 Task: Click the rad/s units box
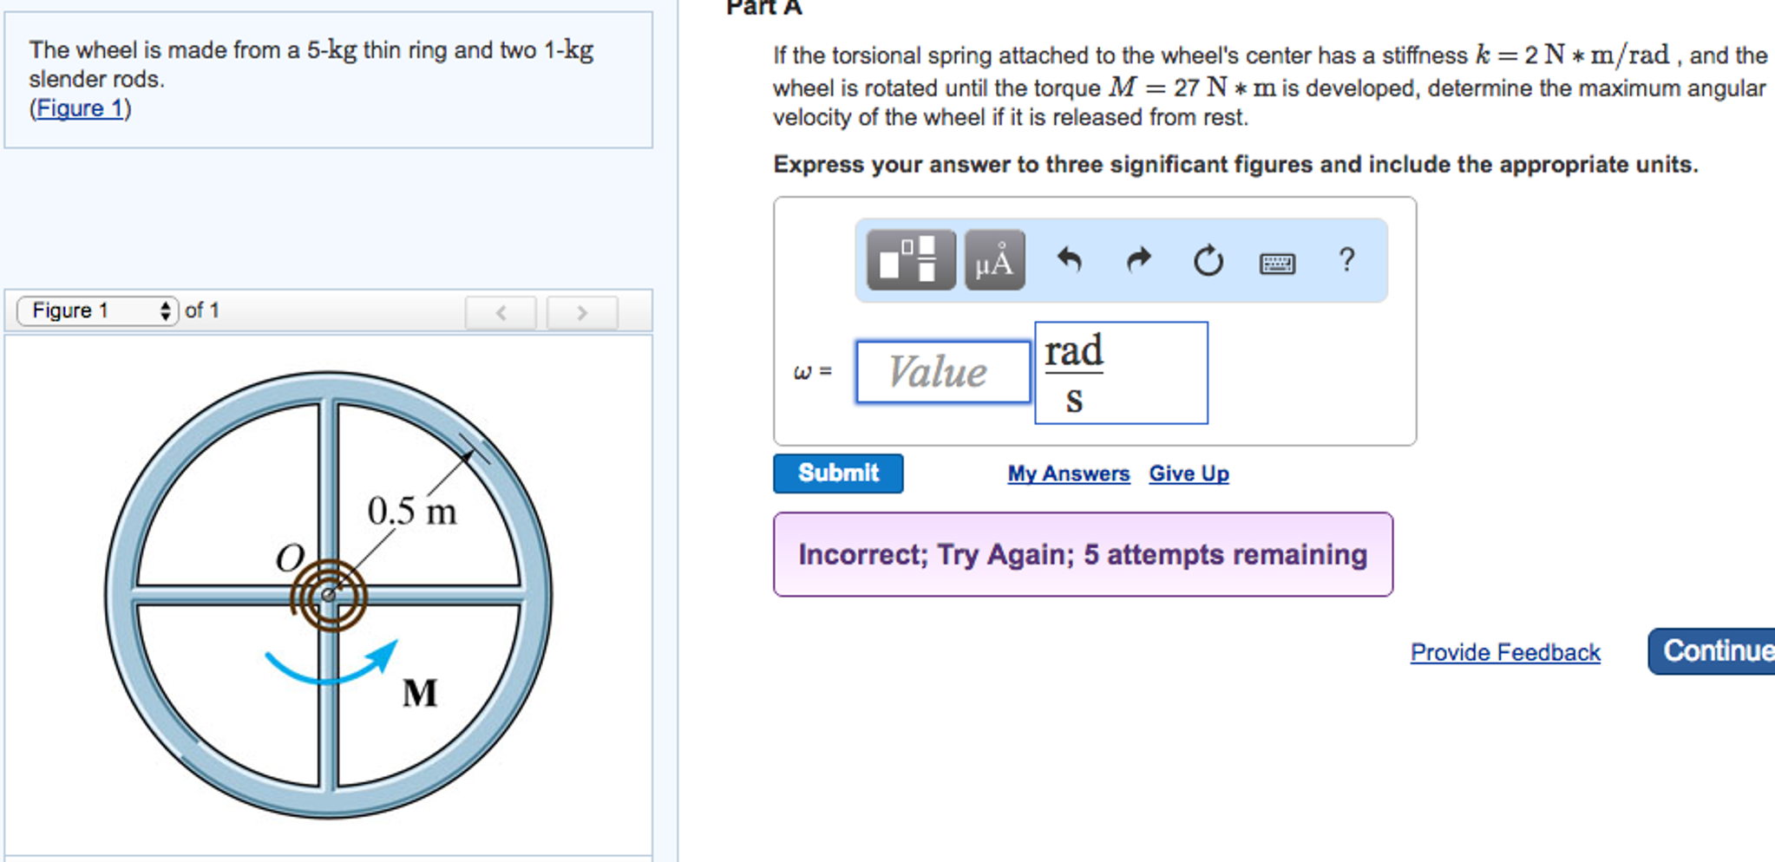[1120, 372]
